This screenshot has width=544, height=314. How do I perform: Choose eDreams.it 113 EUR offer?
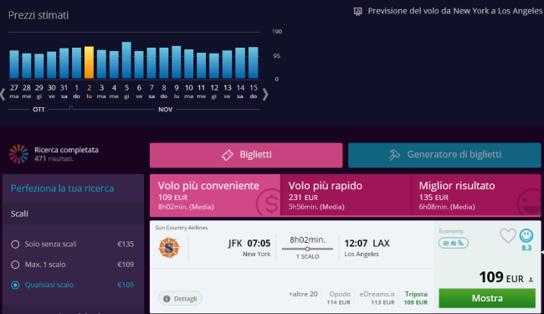pyautogui.click(x=377, y=298)
